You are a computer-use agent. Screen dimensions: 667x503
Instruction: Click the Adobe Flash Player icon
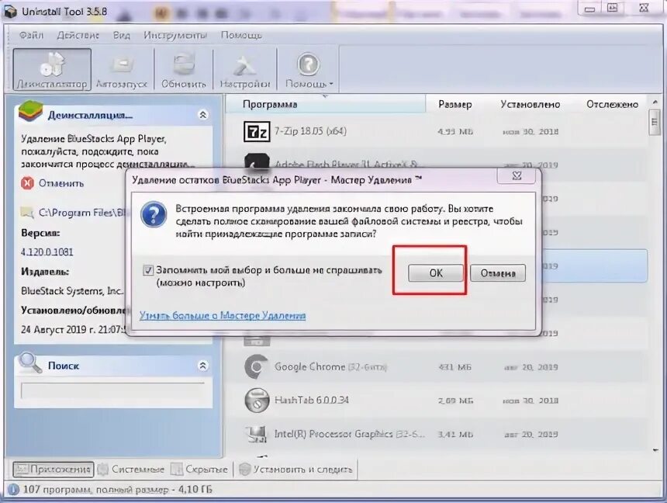pyautogui.click(x=257, y=161)
